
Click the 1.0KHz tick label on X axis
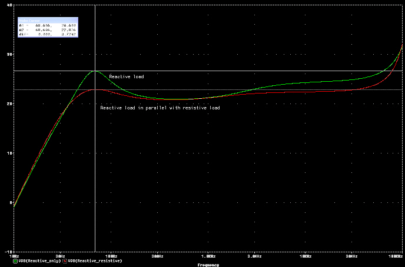point(207,256)
